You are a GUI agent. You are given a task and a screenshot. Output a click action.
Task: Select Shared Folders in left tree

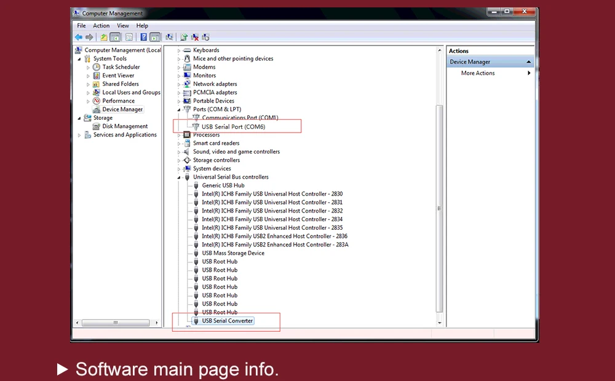(121, 84)
